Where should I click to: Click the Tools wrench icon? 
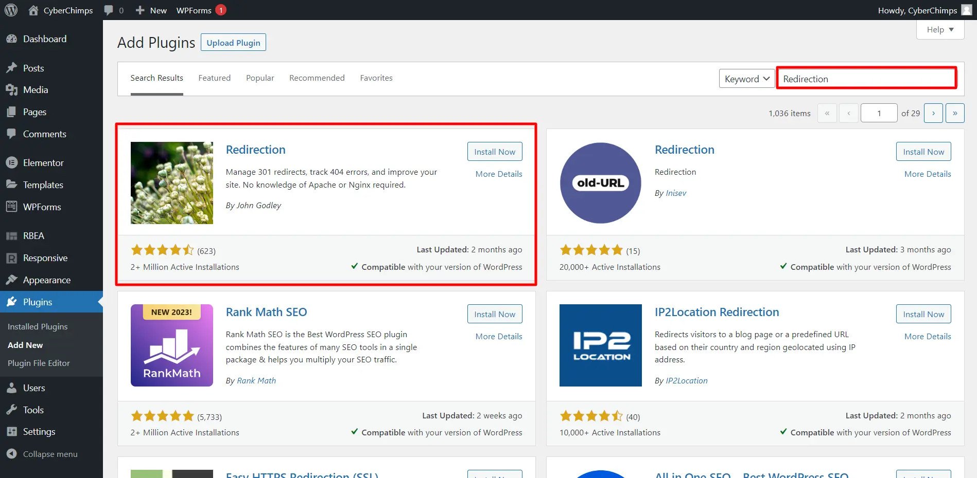click(11, 410)
